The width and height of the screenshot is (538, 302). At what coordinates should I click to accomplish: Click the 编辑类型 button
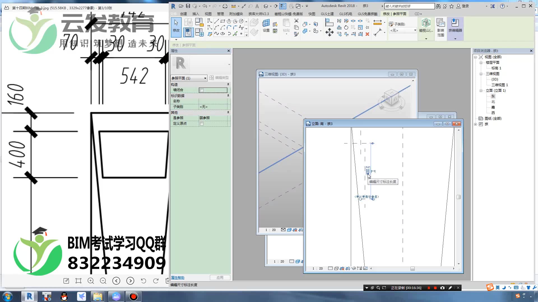(219, 78)
